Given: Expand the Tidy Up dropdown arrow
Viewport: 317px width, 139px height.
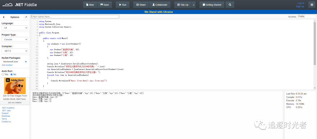Looking at the screenshot, I should tap(194, 5).
